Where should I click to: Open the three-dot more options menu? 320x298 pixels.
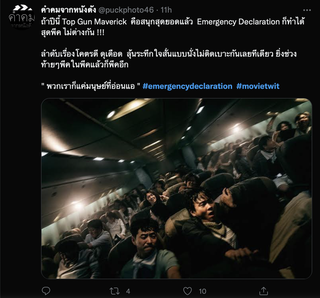point(307,10)
